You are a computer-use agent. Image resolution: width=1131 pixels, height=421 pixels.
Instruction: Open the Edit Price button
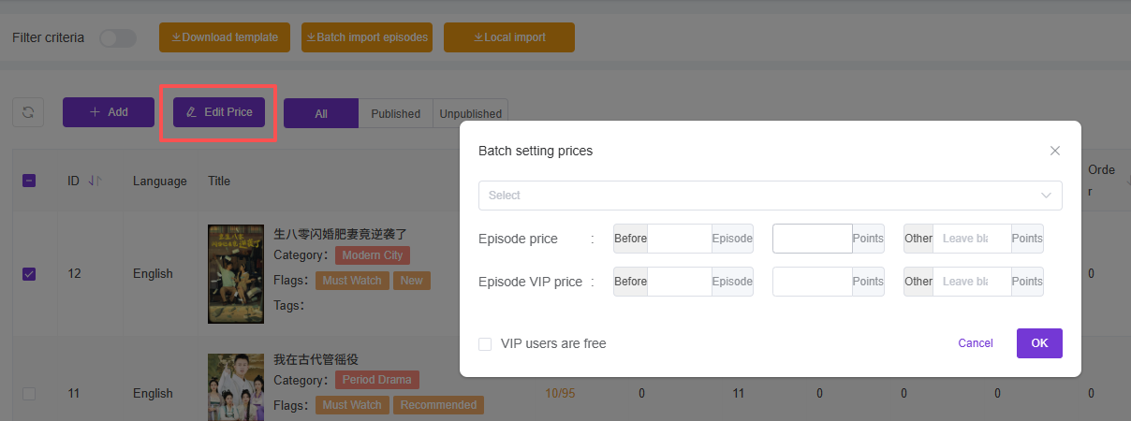click(x=219, y=112)
